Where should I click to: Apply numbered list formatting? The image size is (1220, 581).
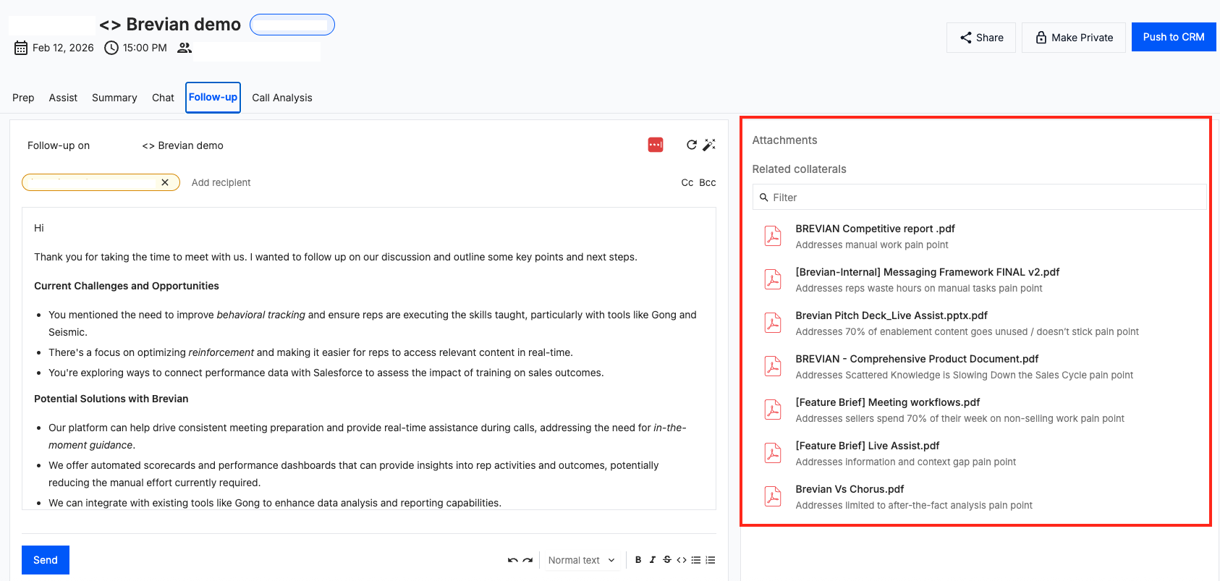pyautogui.click(x=711, y=560)
